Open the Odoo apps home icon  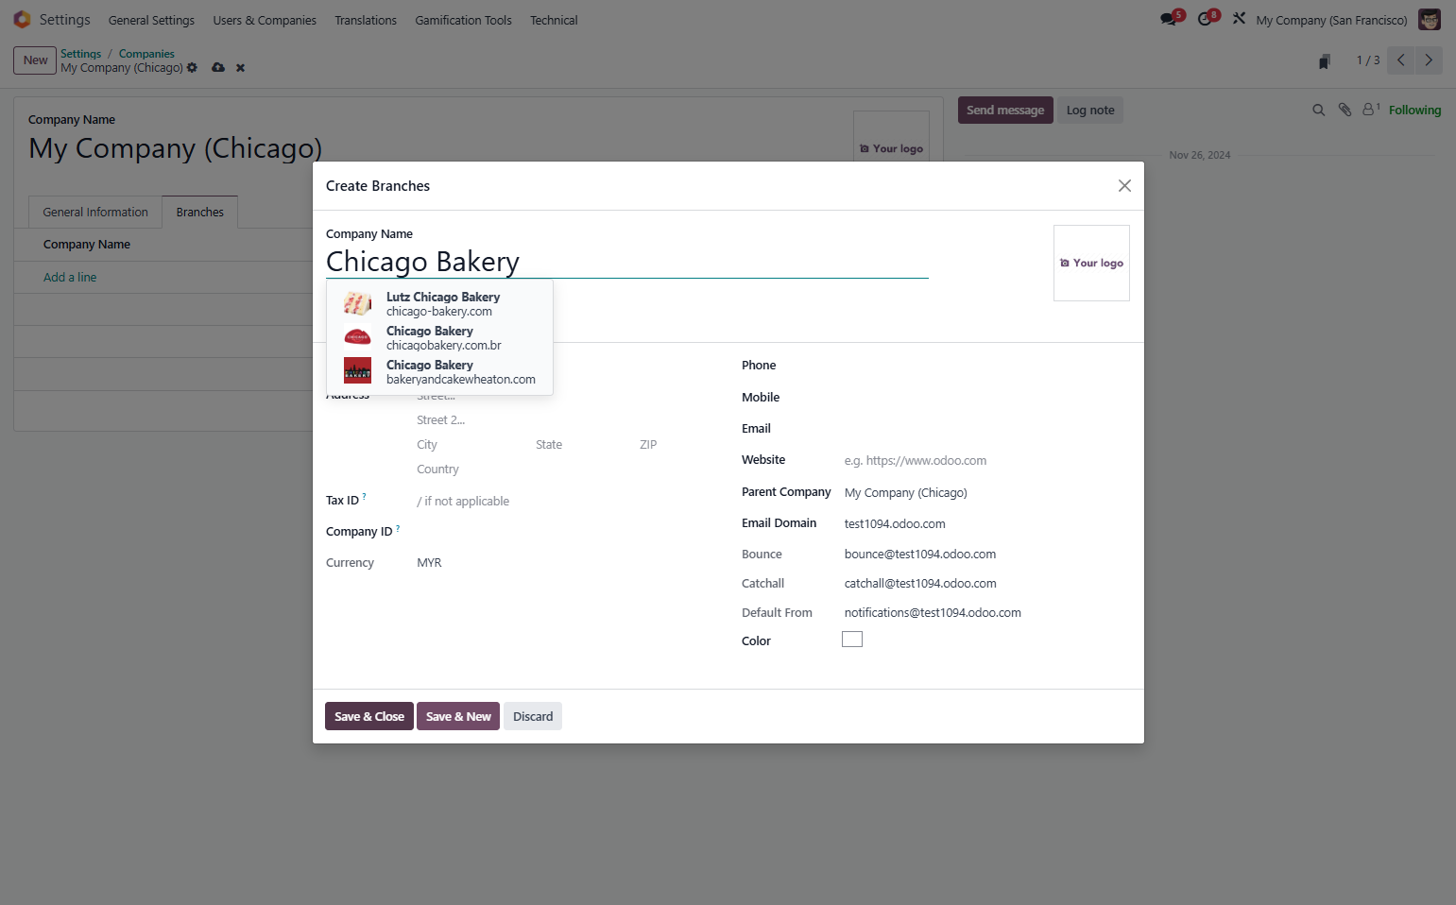[x=22, y=19]
